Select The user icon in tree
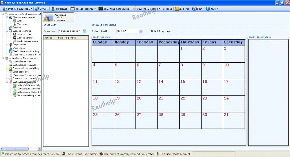This screenshot has width=290, height=157. (x=14, y=24)
